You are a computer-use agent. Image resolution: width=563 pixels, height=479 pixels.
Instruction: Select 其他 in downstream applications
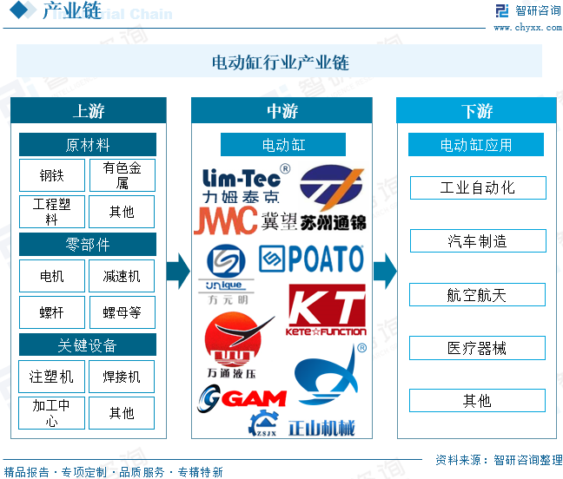477,401
